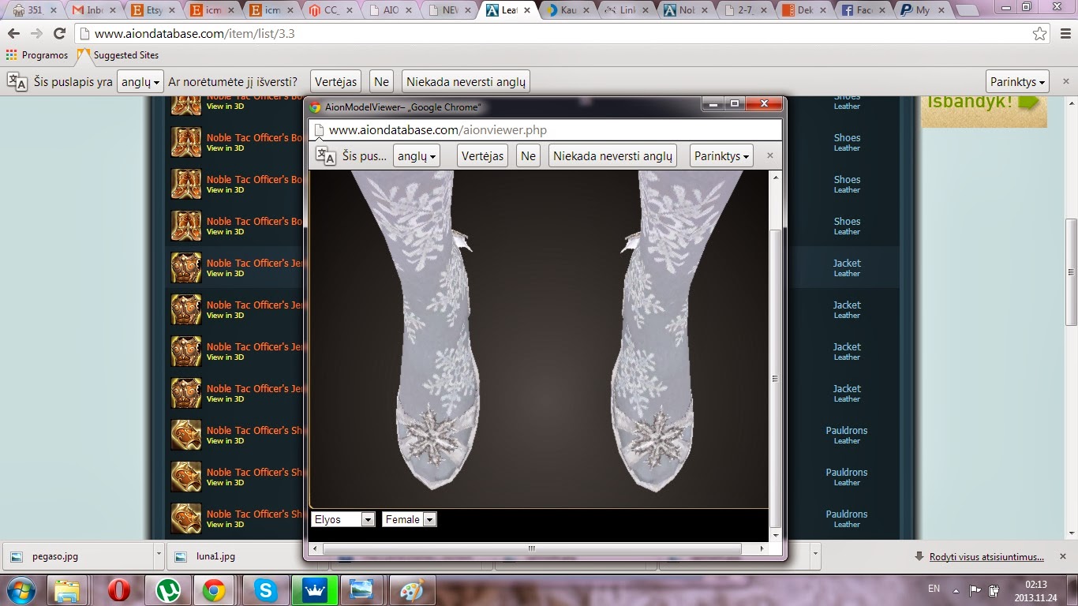
Task: Switch to Chrome via taskbar icon
Action: click(x=215, y=590)
